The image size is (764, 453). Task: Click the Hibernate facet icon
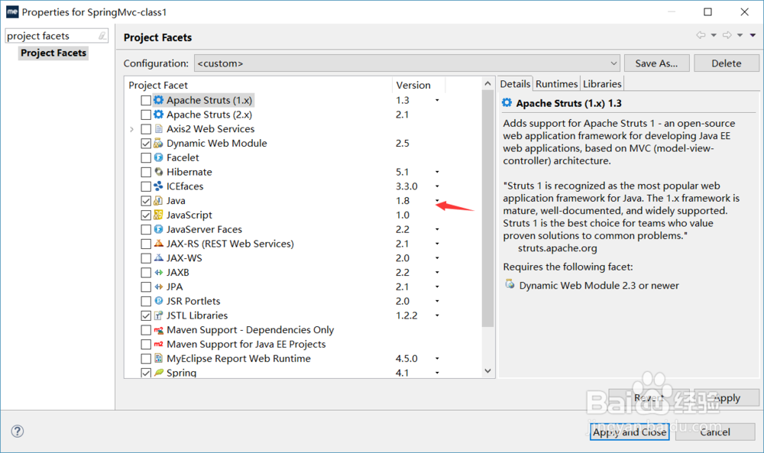coord(159,172)
